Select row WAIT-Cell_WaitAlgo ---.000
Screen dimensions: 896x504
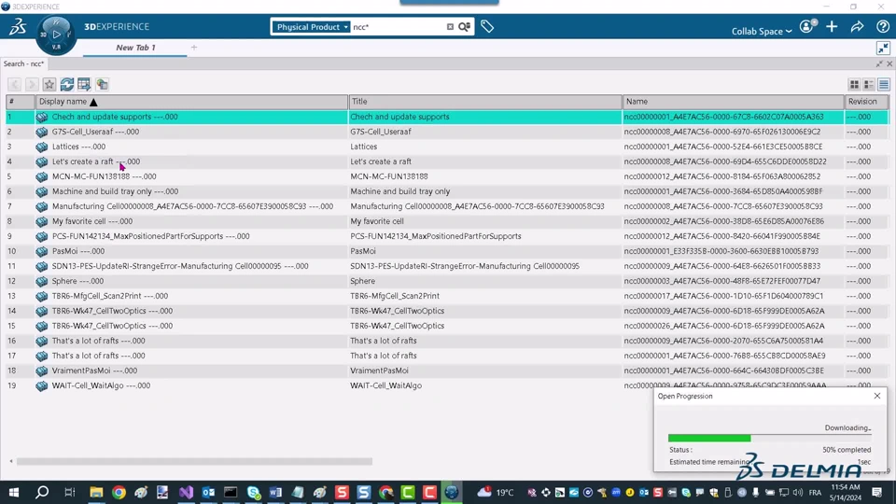[447, 385]
